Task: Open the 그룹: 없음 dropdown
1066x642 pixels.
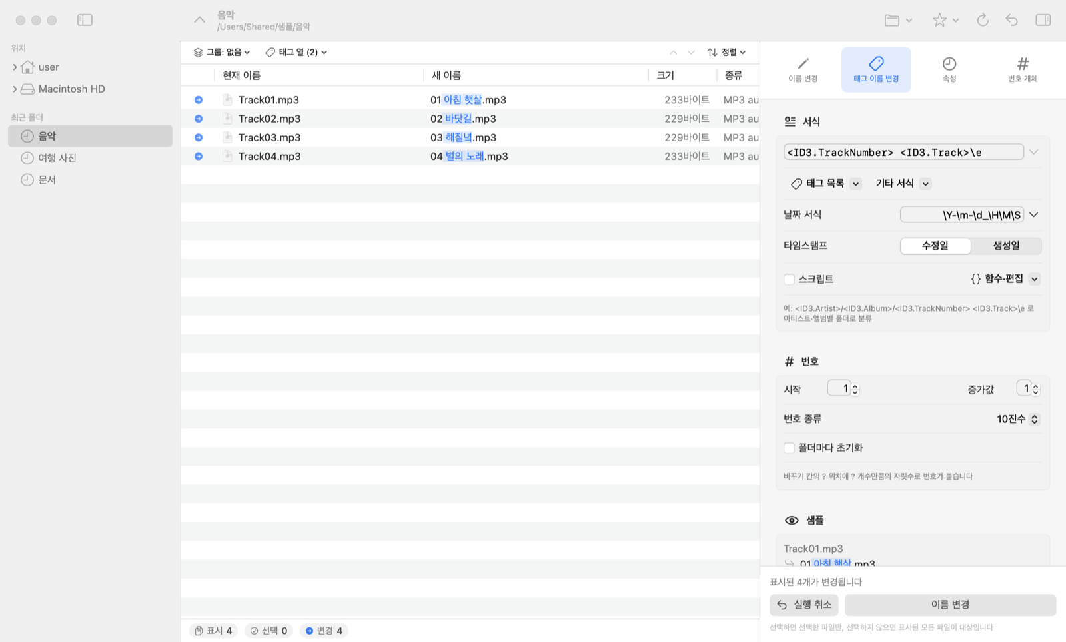Action: (222, 52)
